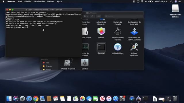Select Captura de Pantalla in Finder
This screenshot has width=184, height=103.
pos(118,22)
